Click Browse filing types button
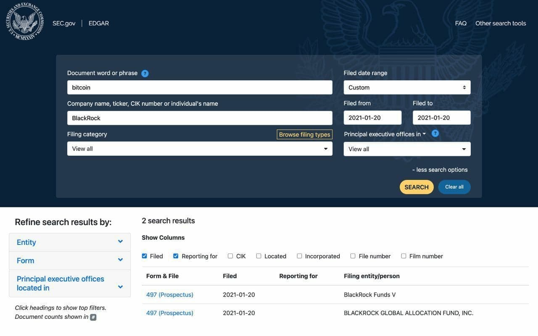538x336 pixels. [305, 134]
